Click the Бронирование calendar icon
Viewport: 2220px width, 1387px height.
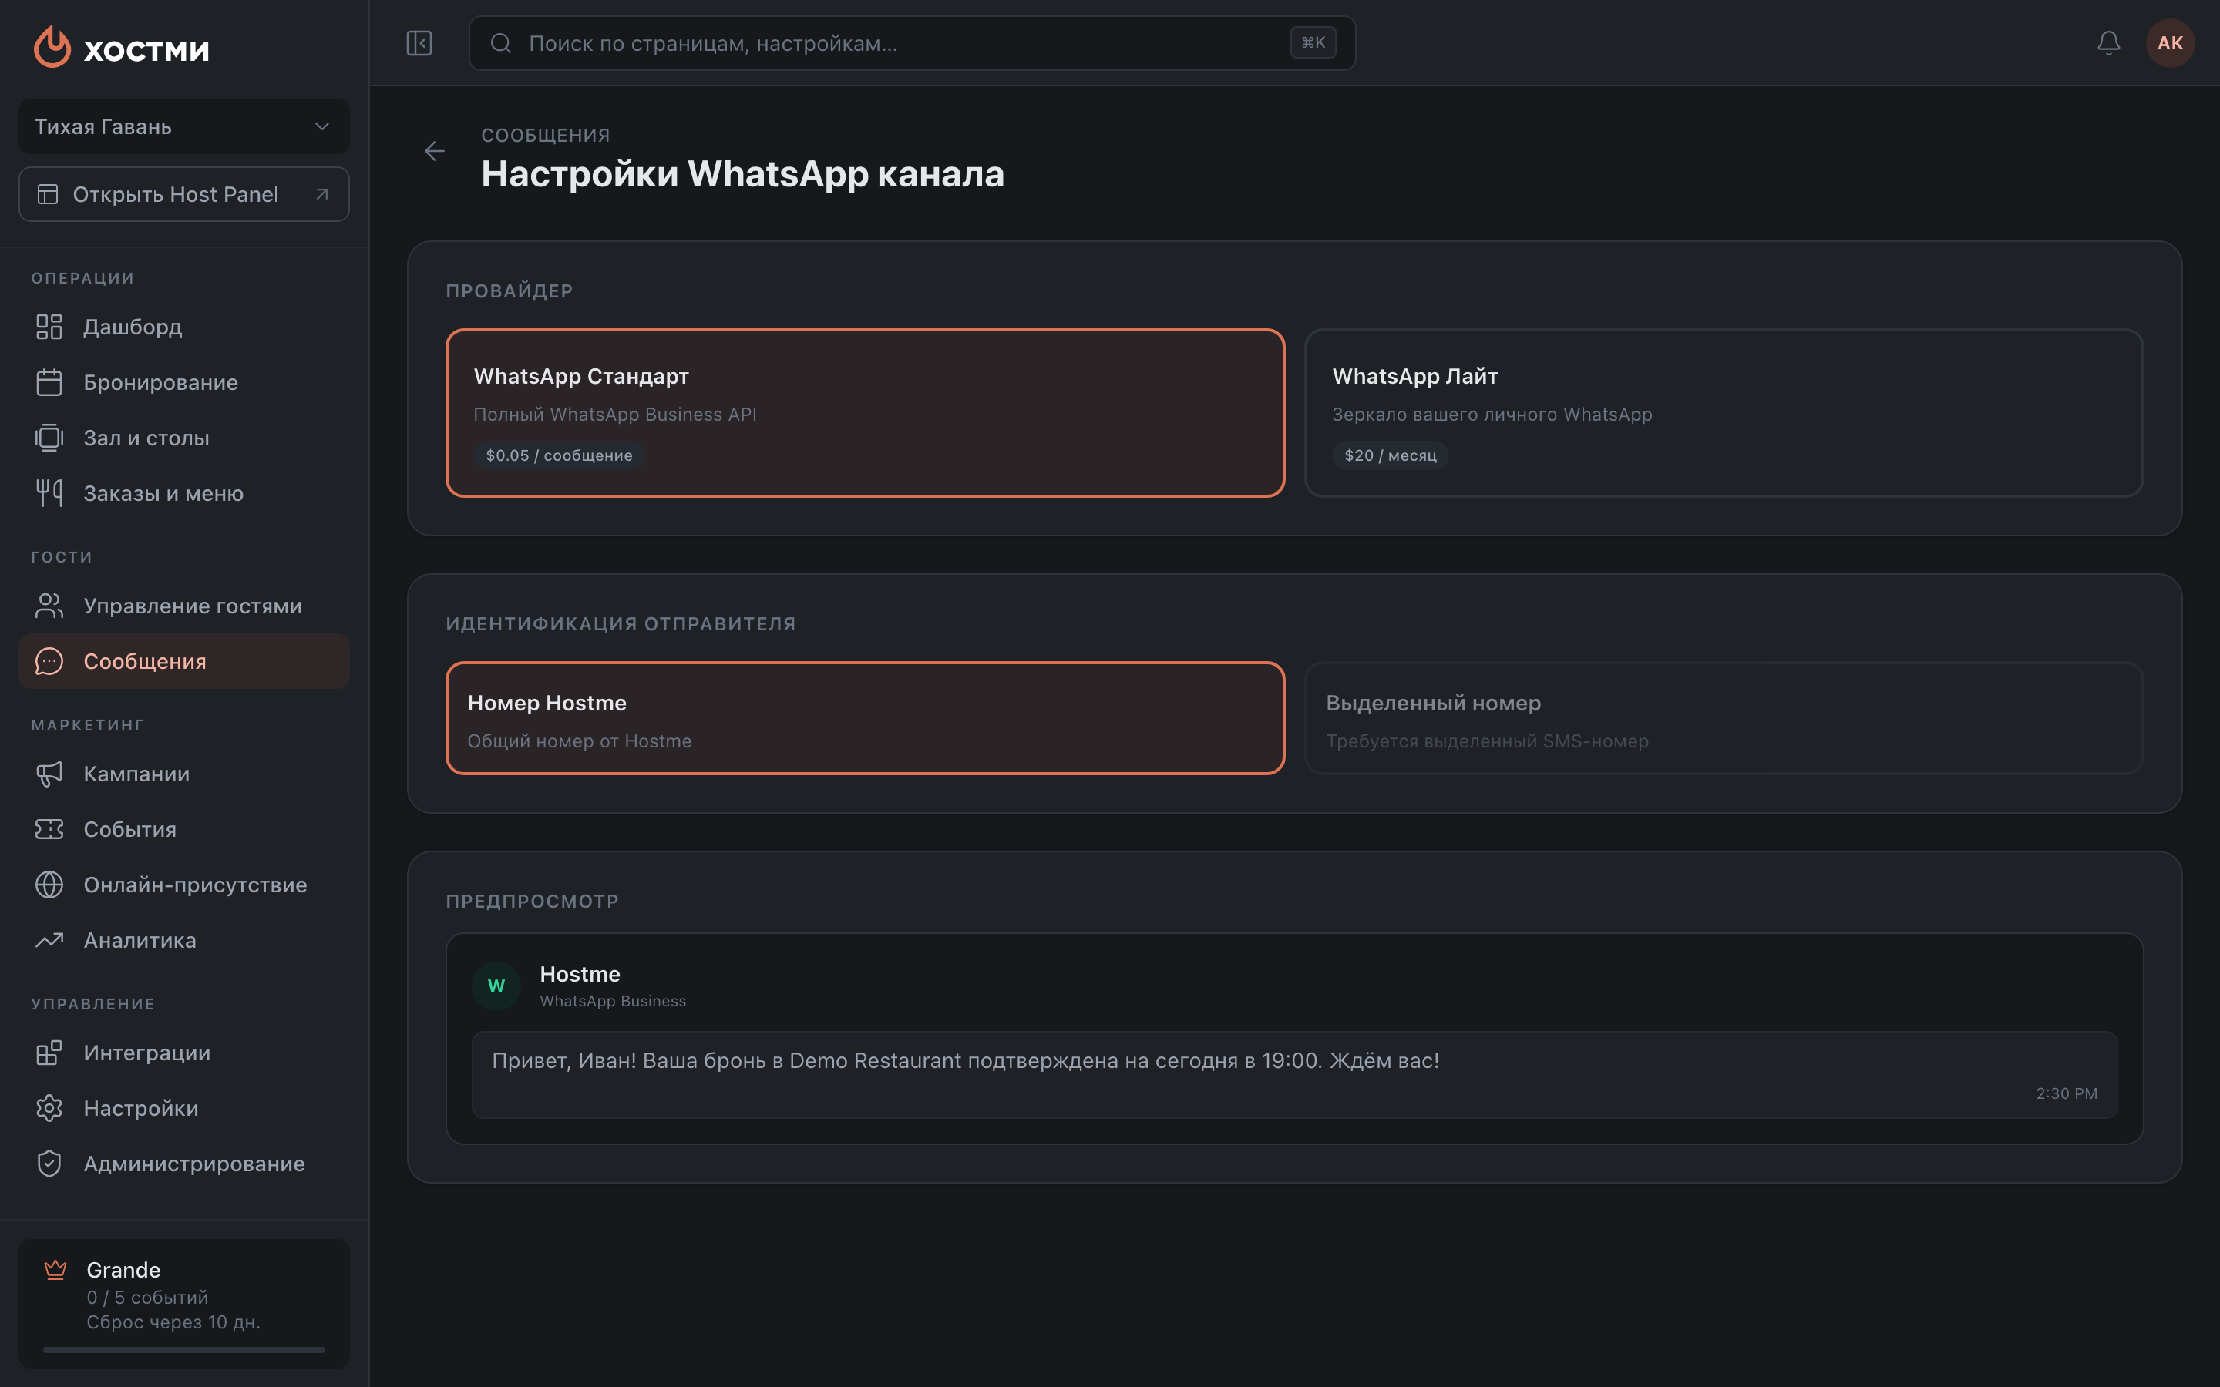point(49,382)
